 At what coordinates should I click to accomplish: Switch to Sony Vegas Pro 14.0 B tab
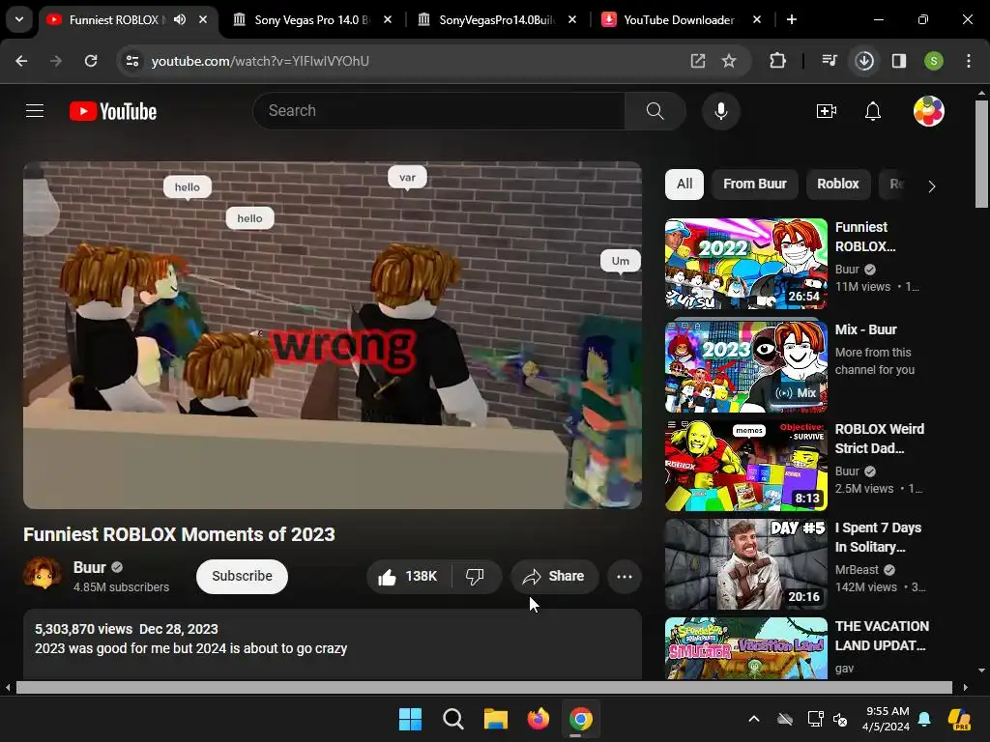coord(310,20)
